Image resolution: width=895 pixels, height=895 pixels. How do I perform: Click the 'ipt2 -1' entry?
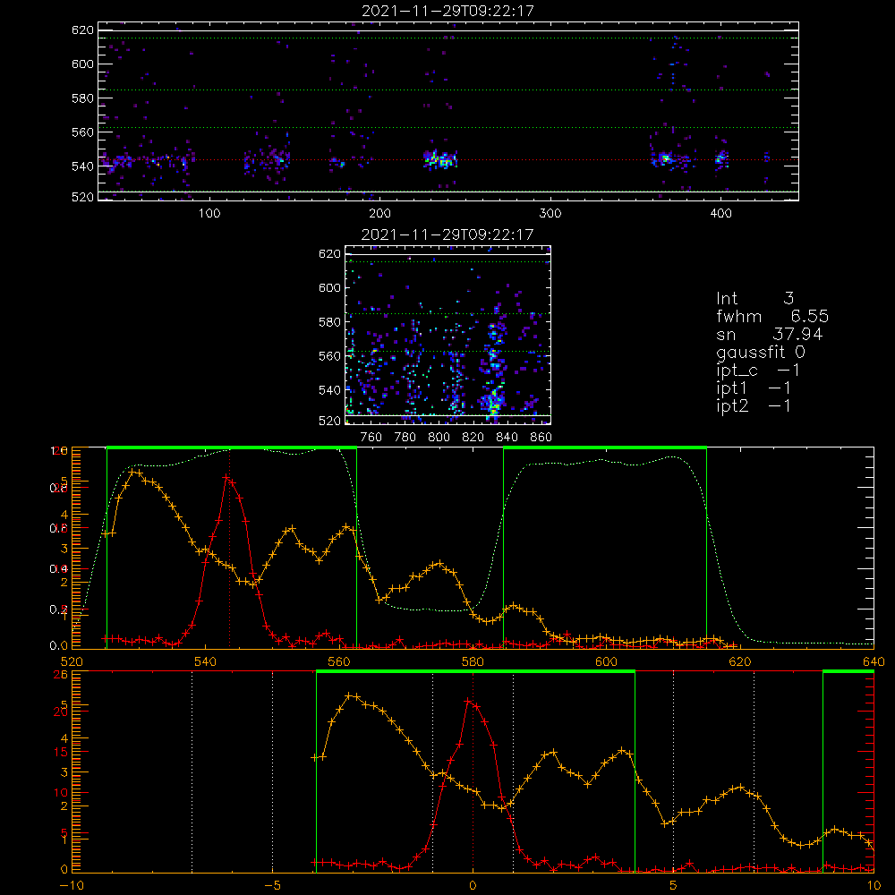click(x=754, y=405)
